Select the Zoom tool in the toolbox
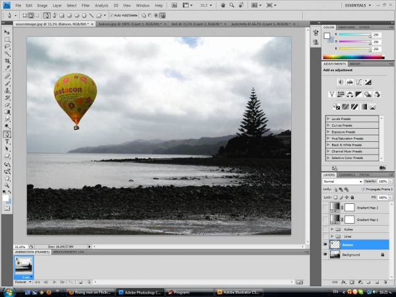The image size is (396, 297). pos(7,185)
